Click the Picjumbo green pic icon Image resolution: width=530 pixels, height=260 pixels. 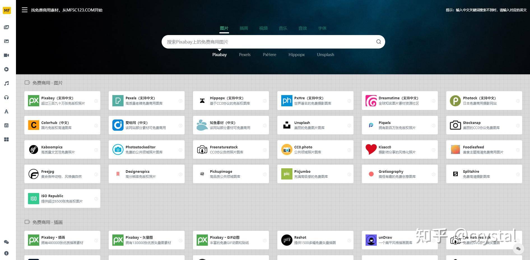[x=287, y=174]
